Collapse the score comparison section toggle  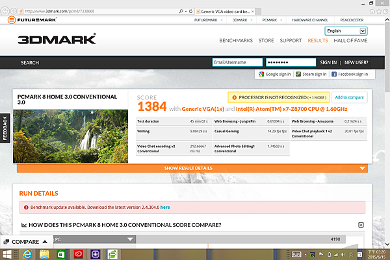[x=361, y=225]
